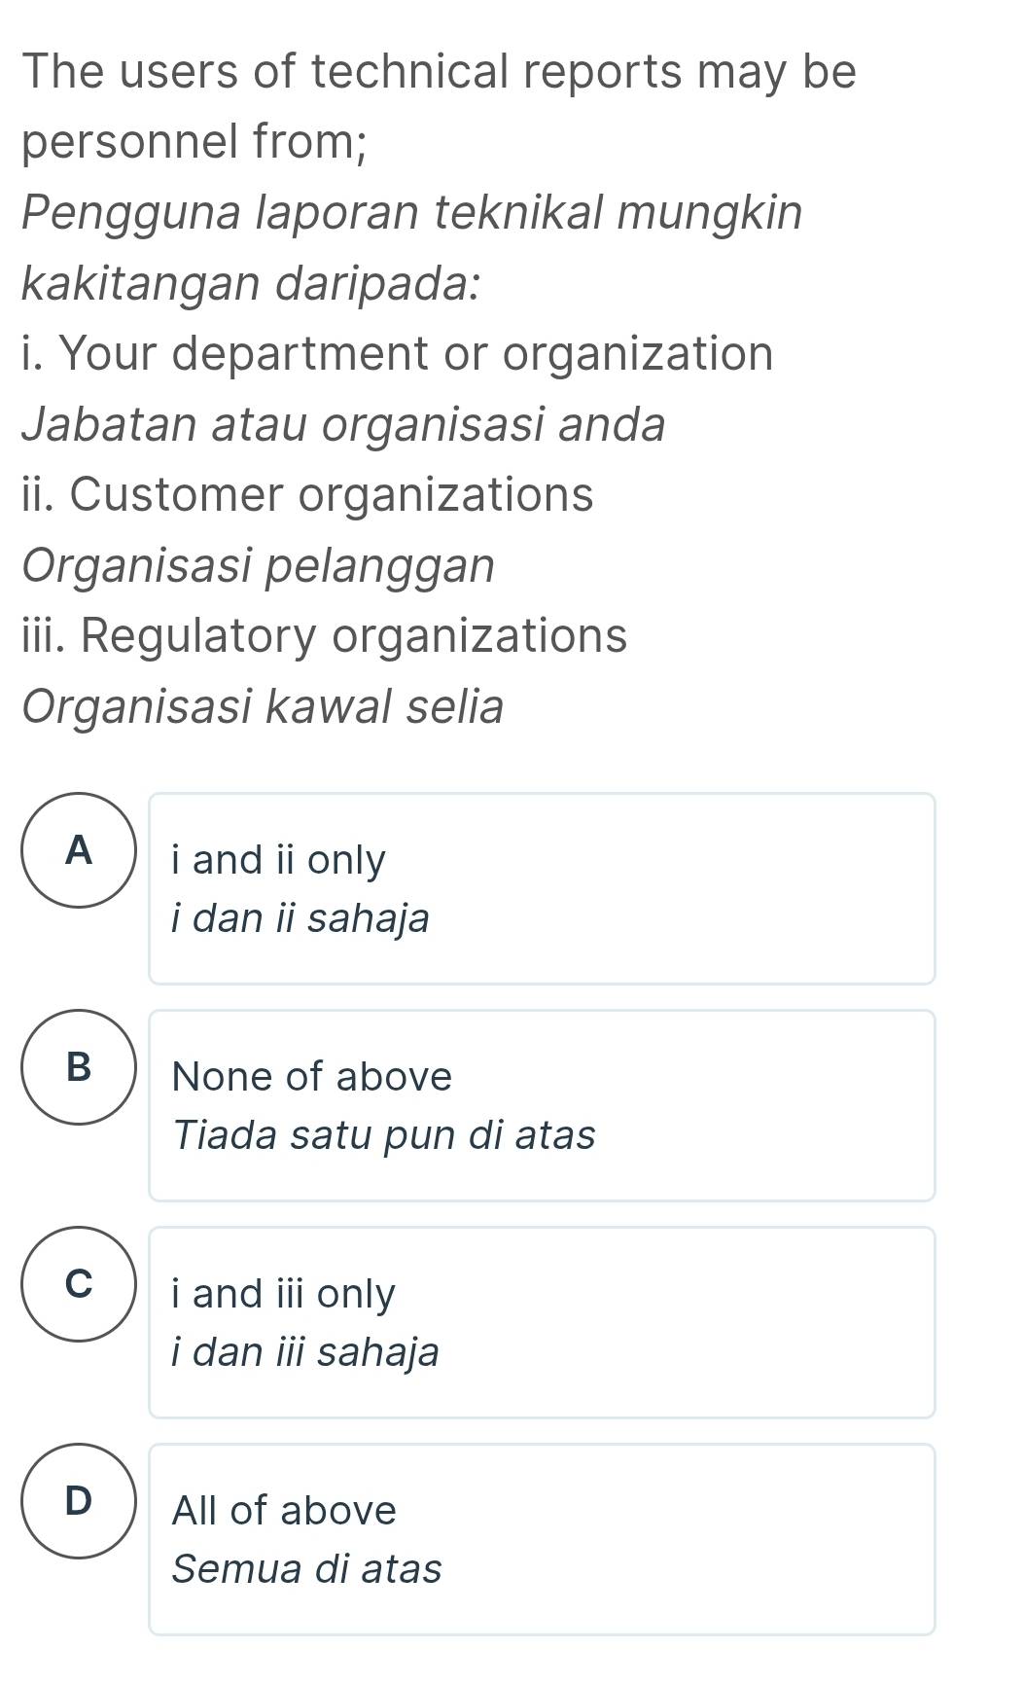Select answer option B circle

pos(78,1070)
